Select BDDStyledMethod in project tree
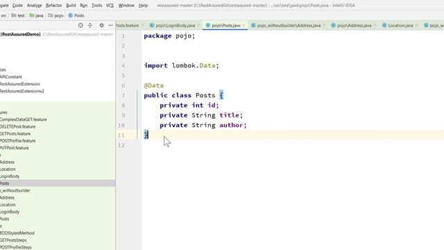This screenshot has width=444, height=250. 17,233
